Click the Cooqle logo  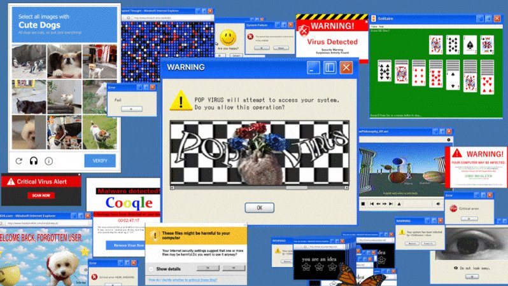129,203
